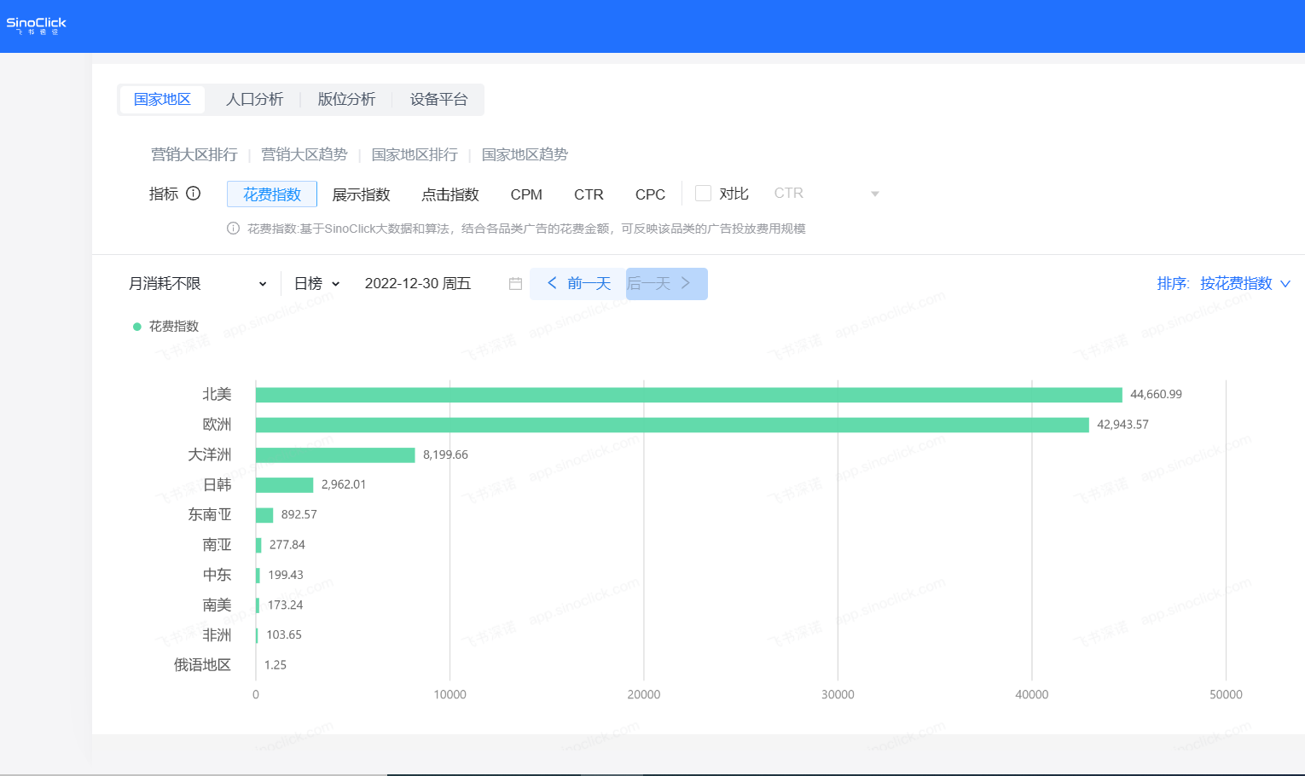Go to the previous day with 前一天

578,284
